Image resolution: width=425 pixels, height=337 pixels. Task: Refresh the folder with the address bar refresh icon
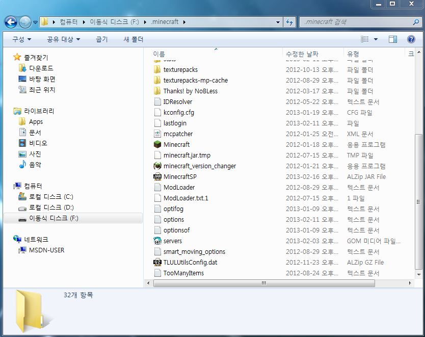coord(289,22)
